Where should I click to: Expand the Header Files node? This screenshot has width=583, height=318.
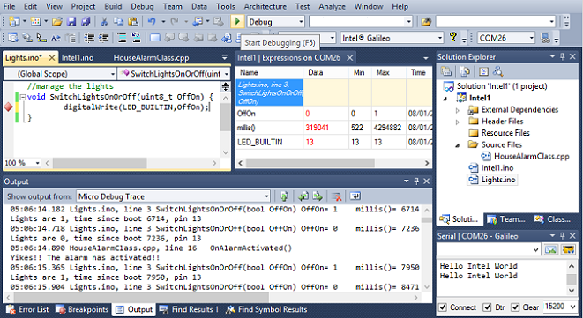click(458, 122)
